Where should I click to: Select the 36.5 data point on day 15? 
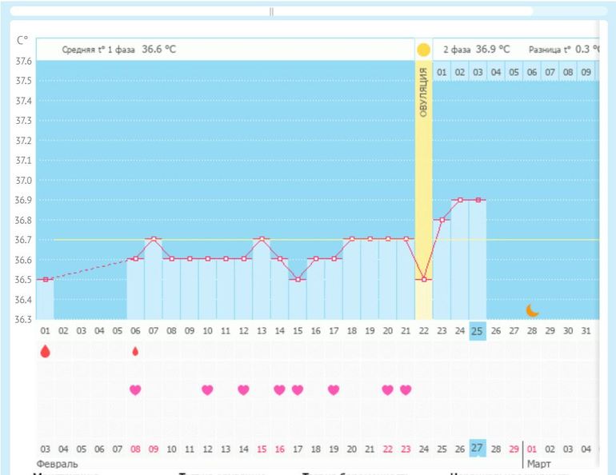pos(298,279)
